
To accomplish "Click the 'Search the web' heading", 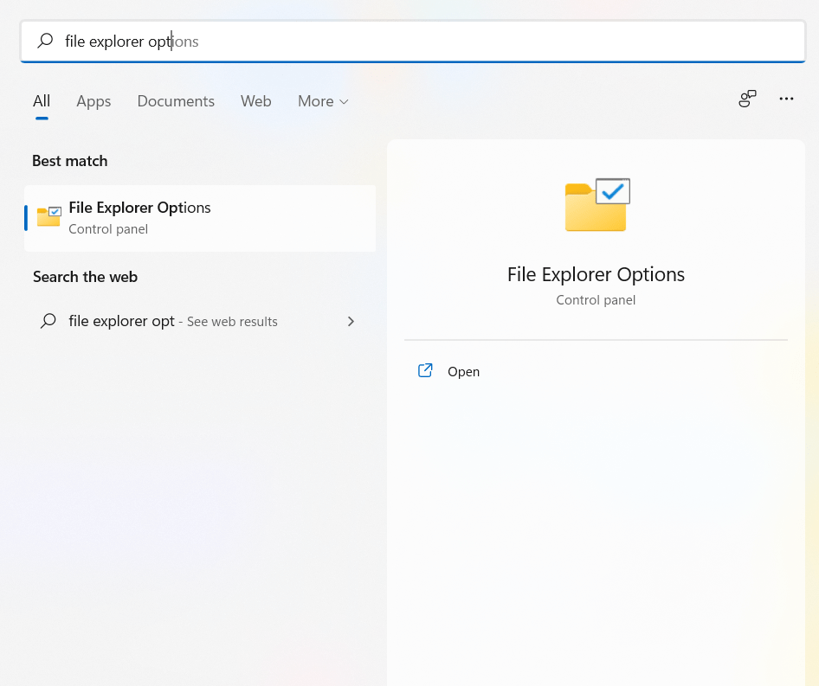I will 85,277.
